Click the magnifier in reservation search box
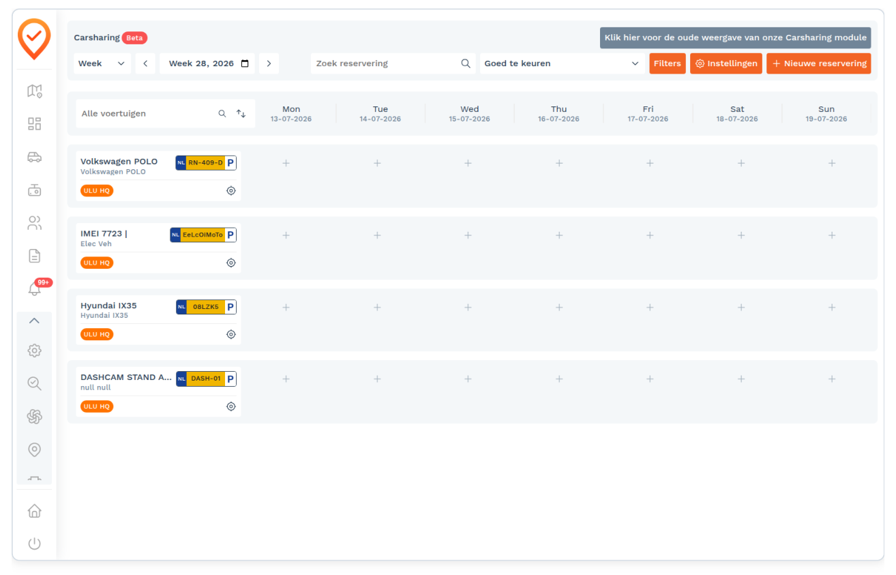 [x=466, y=63]
